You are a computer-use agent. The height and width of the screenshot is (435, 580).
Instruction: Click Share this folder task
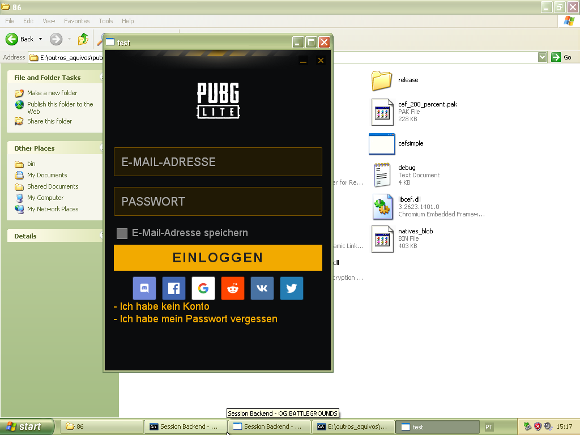[50, 121]
